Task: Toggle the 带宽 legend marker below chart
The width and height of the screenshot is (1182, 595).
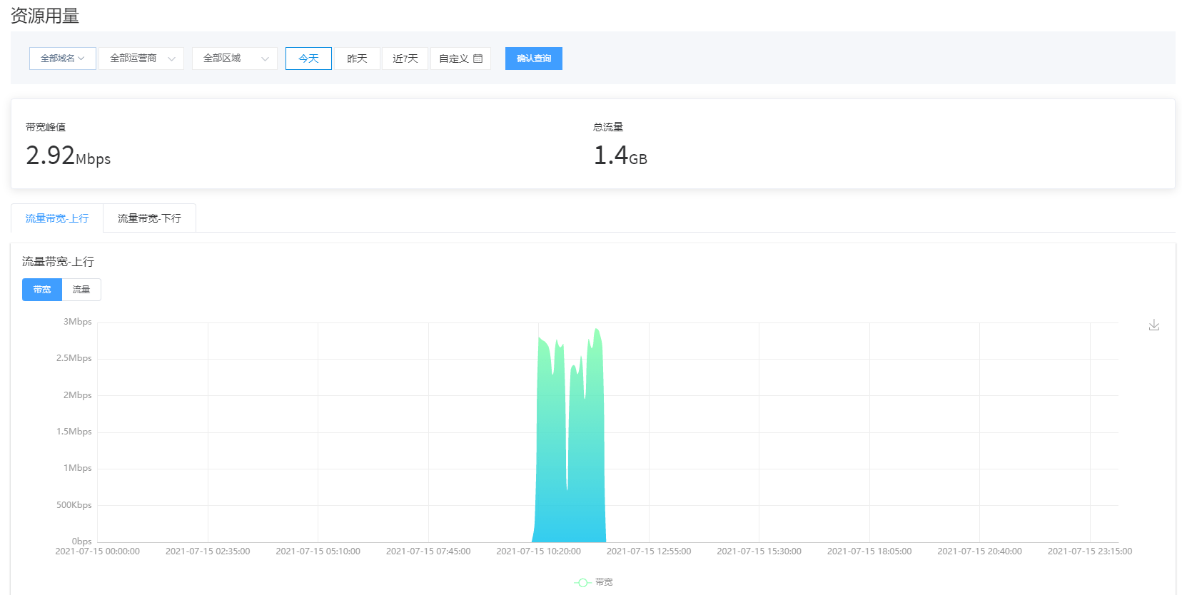Action: click(582, 583)
